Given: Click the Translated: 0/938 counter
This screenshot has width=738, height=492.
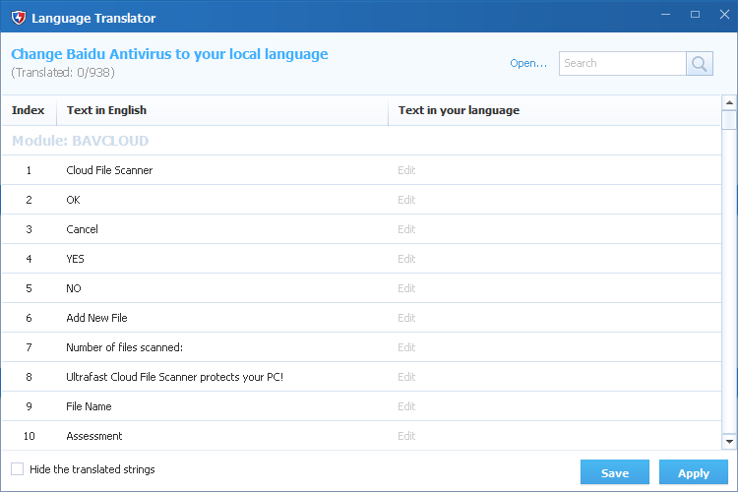Looking at the screenshot, I should pos(63,72).
